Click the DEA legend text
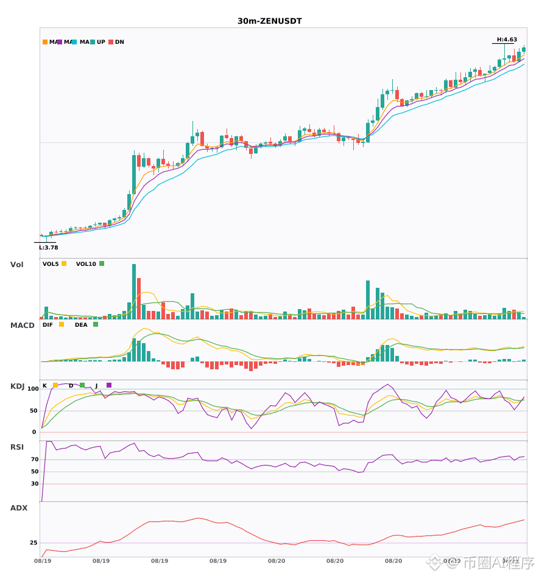 [x=81, y=325]
